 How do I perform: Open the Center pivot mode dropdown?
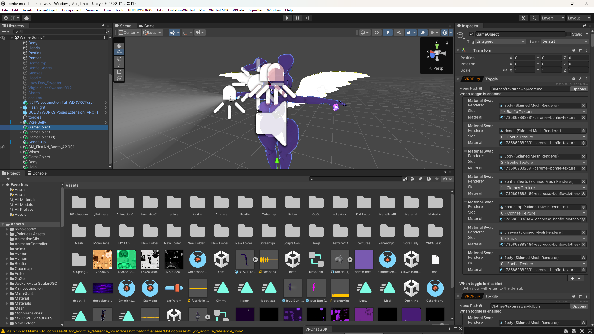[129, 33]
